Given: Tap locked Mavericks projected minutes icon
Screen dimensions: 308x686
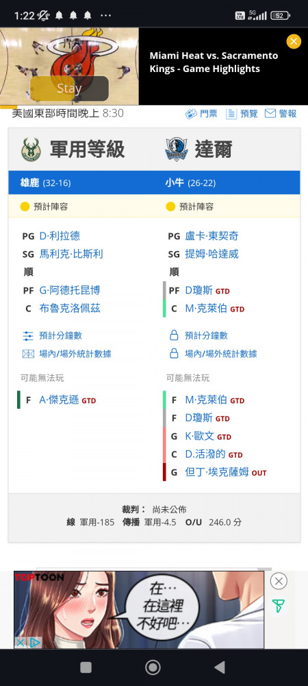Looking at the screenshot, I should pyautogui.click(x=174, y=335).
